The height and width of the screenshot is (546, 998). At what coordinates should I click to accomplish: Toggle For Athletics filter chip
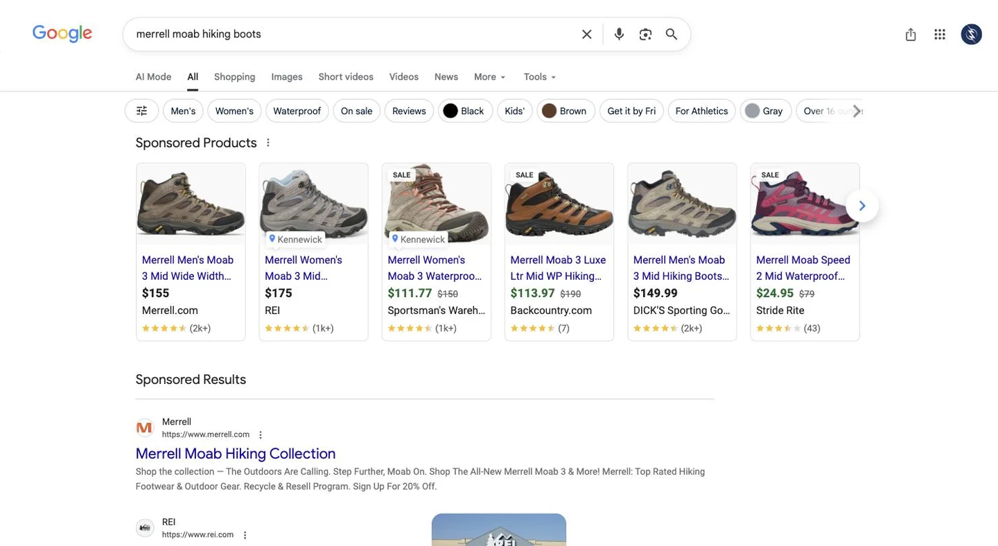pyautogui.click(x=701, y=111)
